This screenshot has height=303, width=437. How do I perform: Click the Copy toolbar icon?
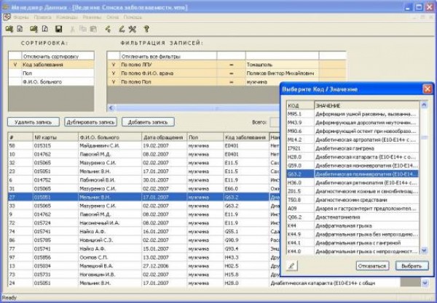tap(82, 29)
